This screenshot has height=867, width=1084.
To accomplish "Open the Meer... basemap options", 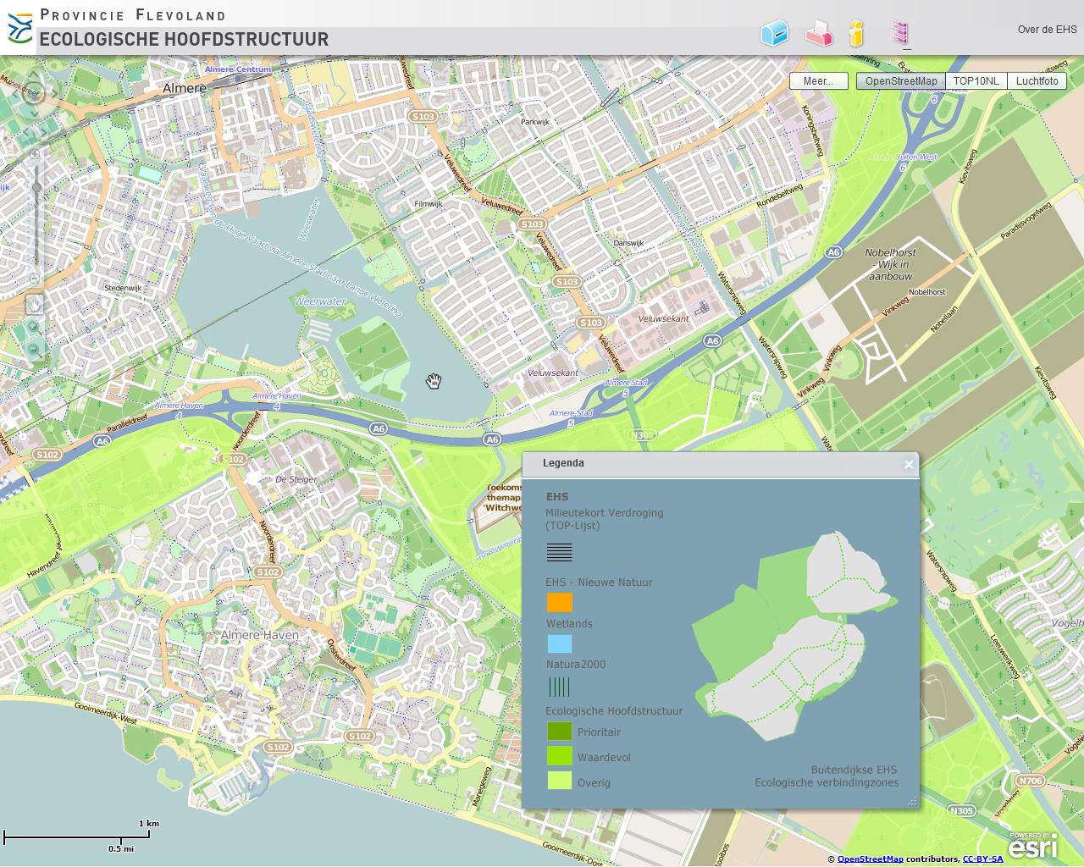I will pyautogui.click(x=818, y=81).
